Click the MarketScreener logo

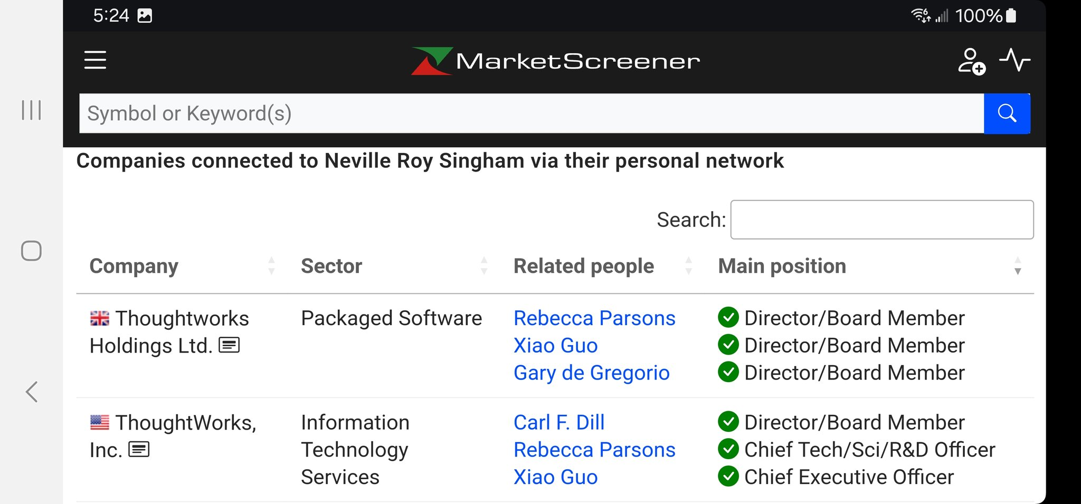point(556,61)
